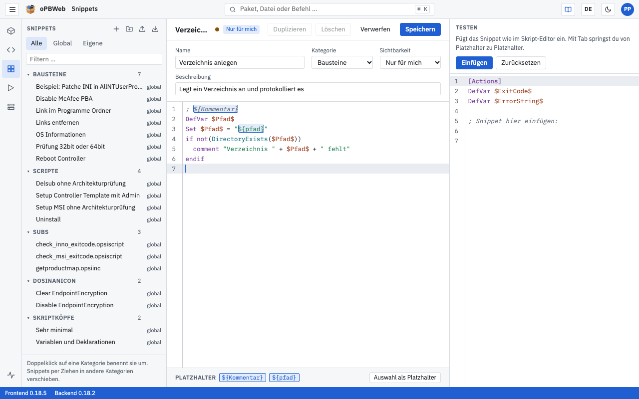
Task: Collapse the SKRIPTKÖPFE category
Action: (x=28, y=318)
